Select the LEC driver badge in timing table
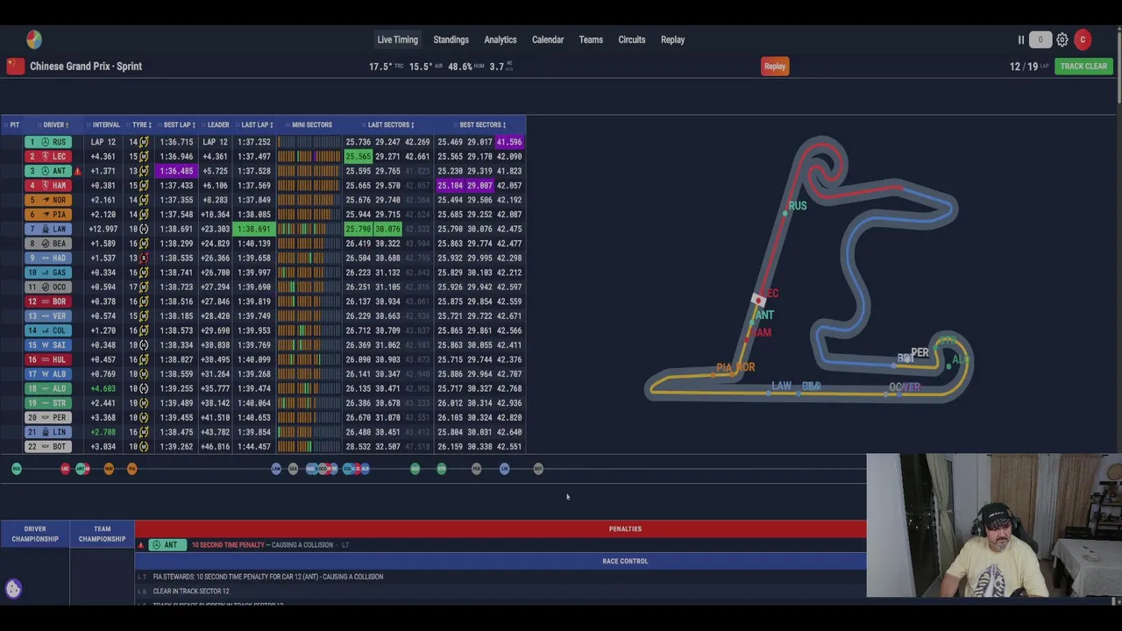 tap(47, 156)
